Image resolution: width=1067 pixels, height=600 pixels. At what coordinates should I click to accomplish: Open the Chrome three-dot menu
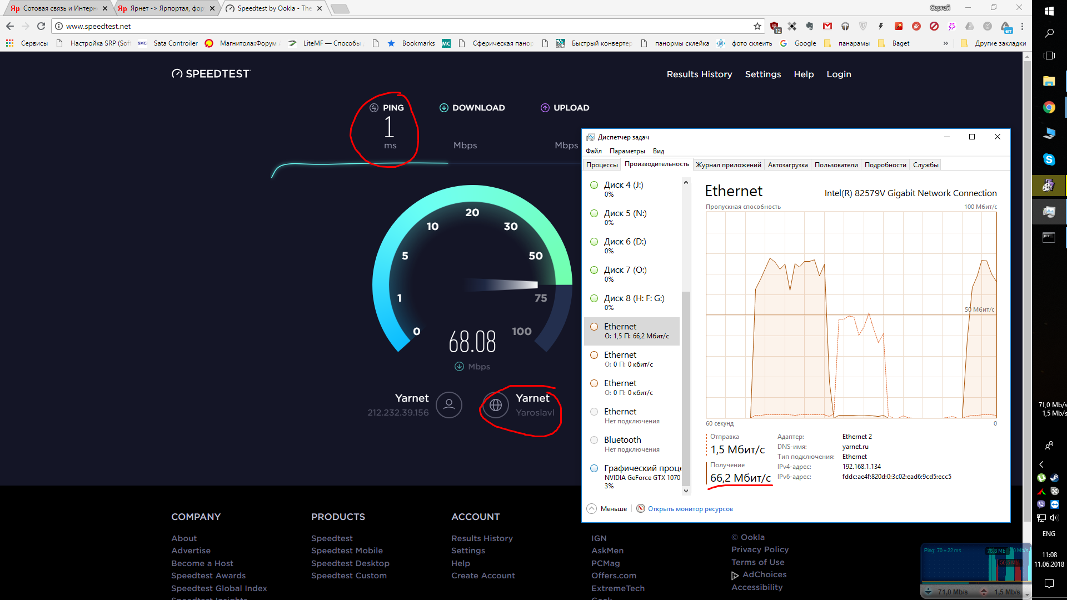coord(1022,26)
